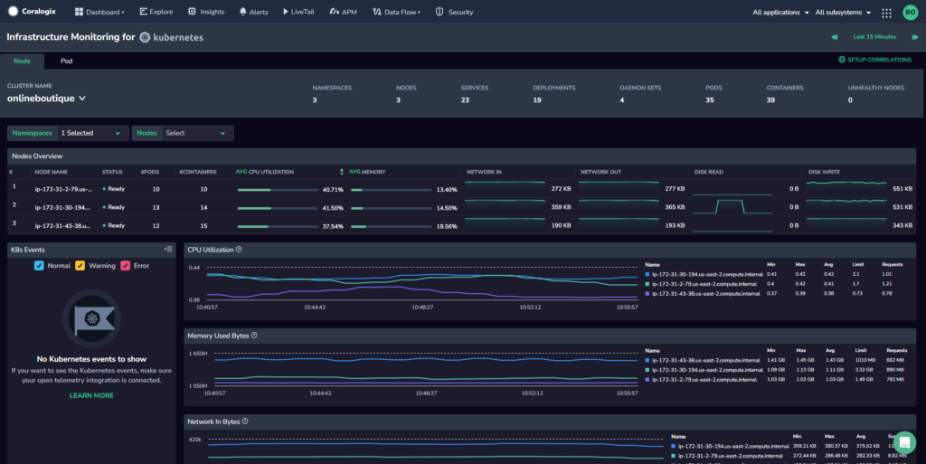The width and height of the screenshot is (926, 464).
Task: Open AVG selector on Memory column header
Action: pyautogui.click(x=354, y=172)
